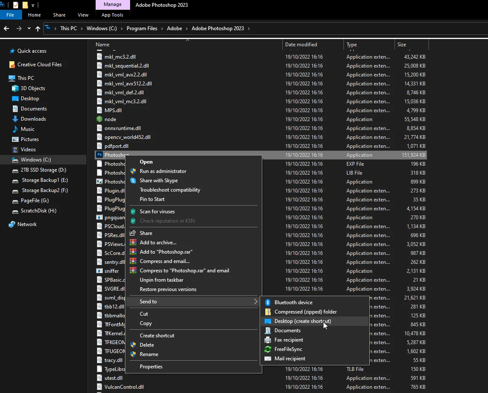Choose Properties in context menu
The width and height of the screenshot is (488, 393).
point(151,367)
